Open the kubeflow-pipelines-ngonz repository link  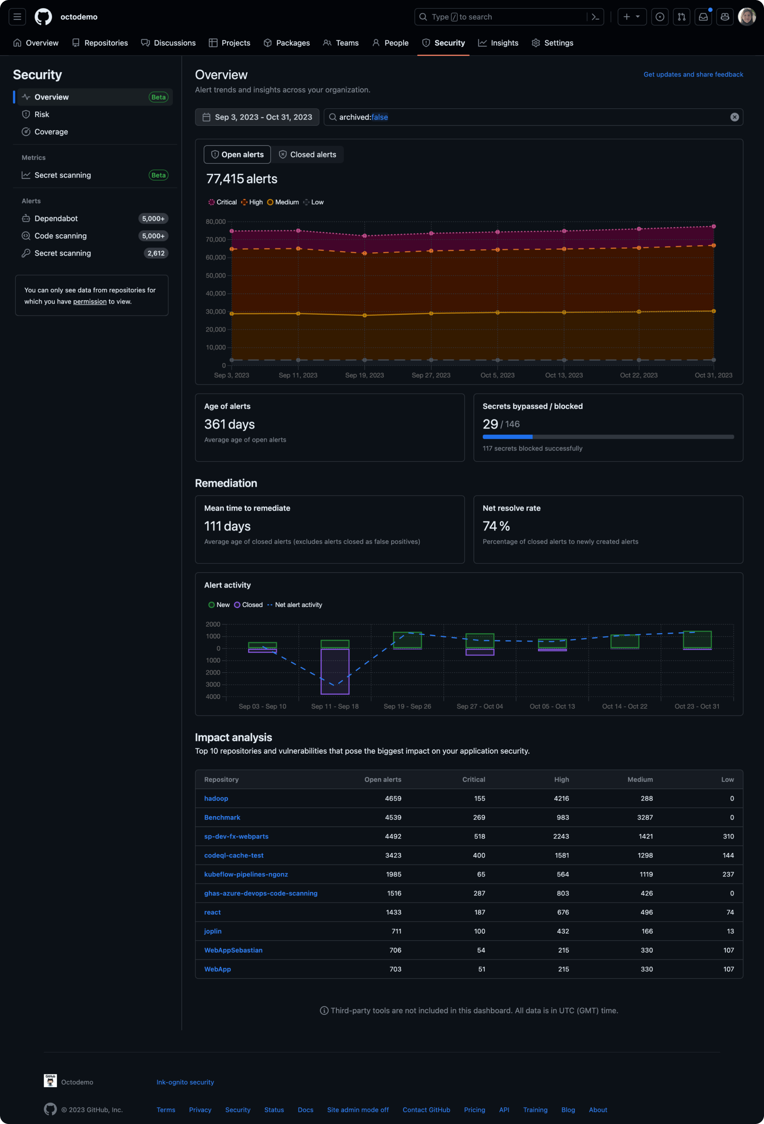(246, 874)
